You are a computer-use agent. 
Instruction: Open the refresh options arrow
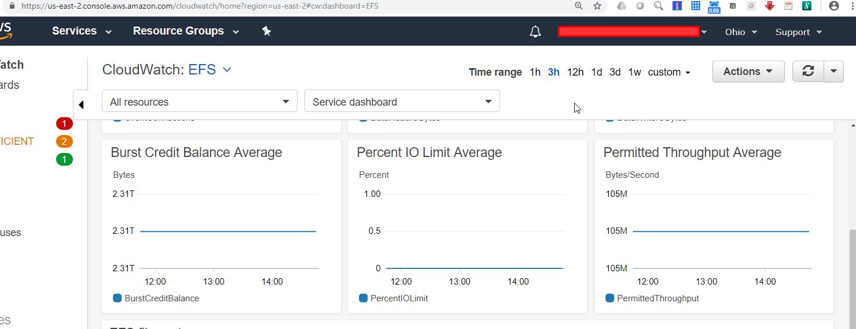(x=833, y=72)
